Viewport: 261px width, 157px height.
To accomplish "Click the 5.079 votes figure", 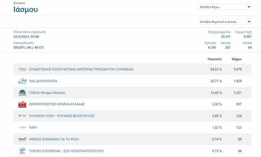I will (x=238, y=69).
